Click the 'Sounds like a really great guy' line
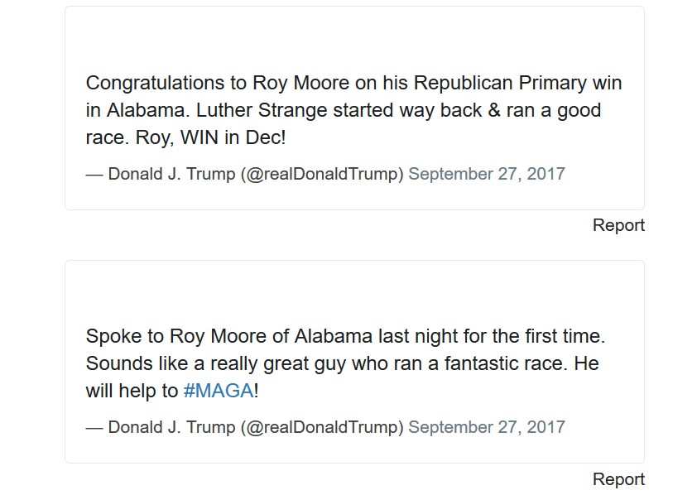697x495 pixels. click(x=342, y=364)
